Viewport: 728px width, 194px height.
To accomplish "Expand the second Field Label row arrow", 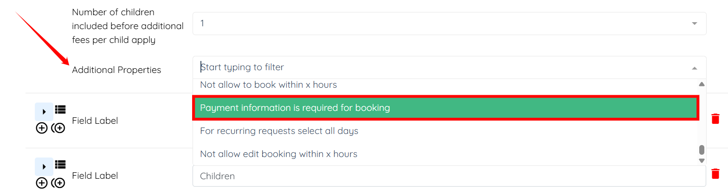I will coord(44,167).
